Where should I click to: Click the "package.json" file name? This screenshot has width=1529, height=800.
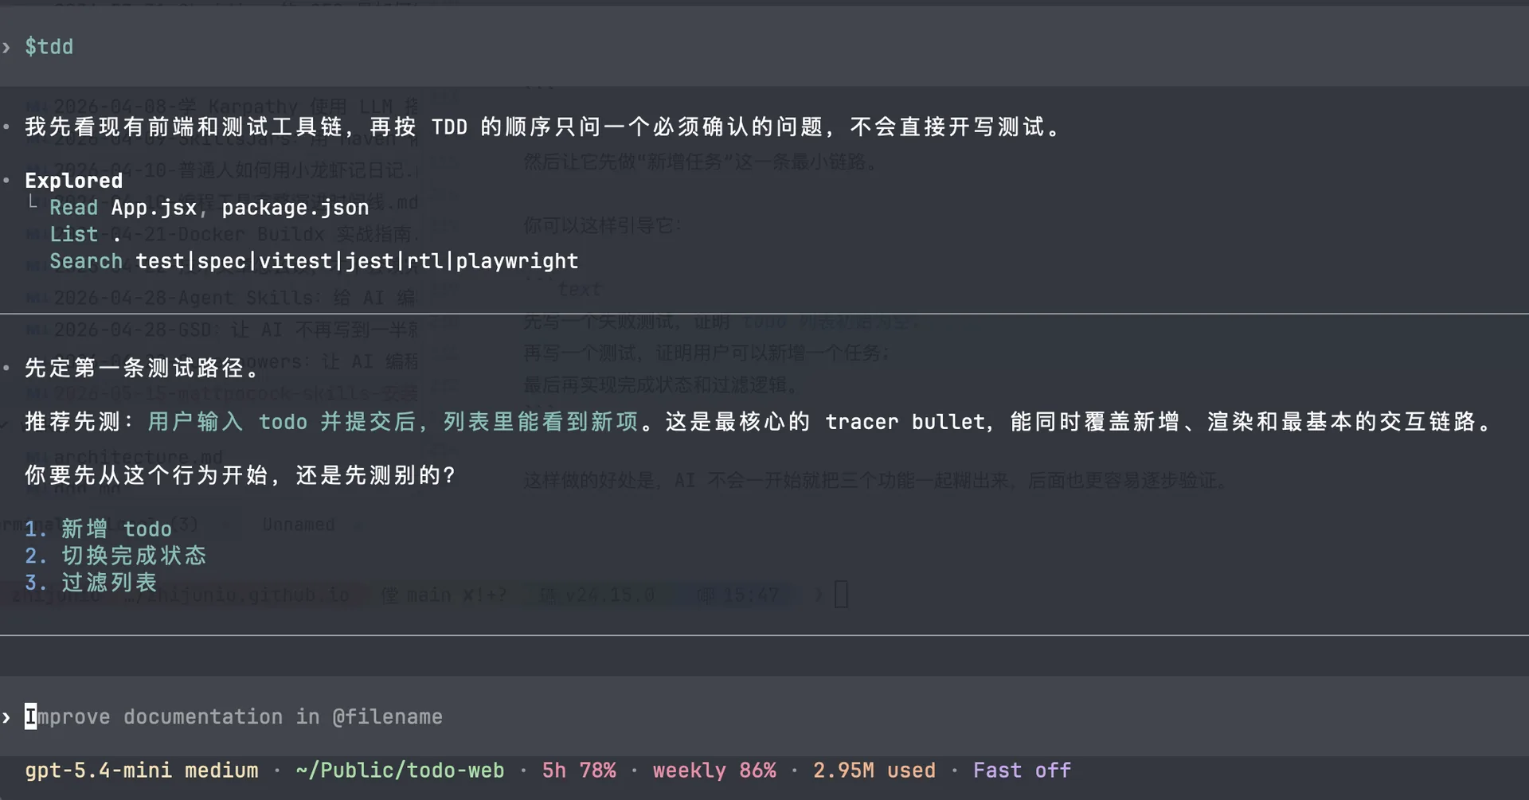295,208
